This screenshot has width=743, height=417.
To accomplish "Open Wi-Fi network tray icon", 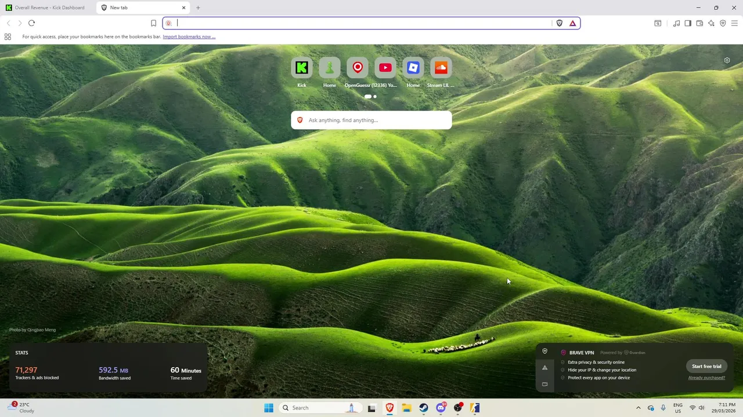I will [692, 408].
